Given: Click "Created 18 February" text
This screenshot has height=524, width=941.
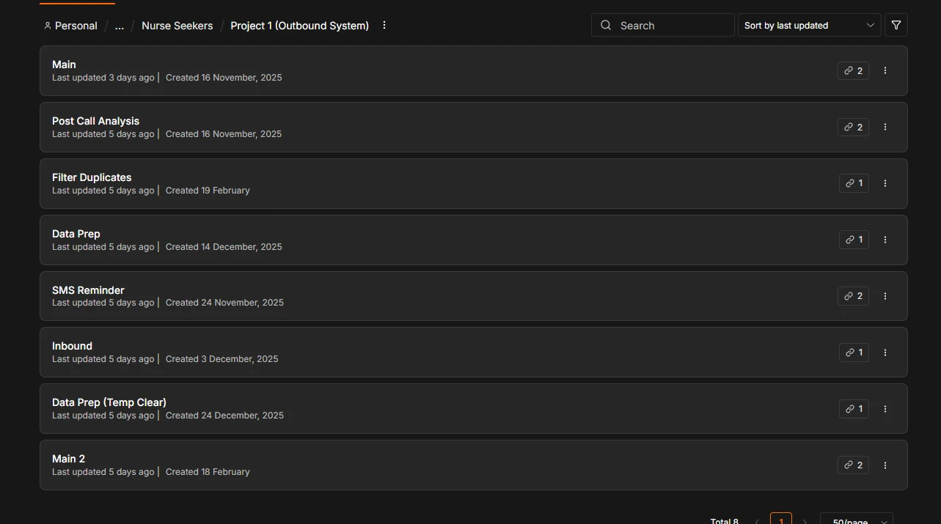Looking at the screenshot, I should pyautogui.click(x=208, y=472).
